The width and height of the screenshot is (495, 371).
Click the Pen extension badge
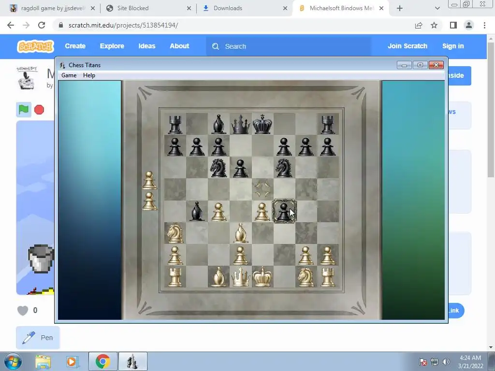tap(38, 338)
